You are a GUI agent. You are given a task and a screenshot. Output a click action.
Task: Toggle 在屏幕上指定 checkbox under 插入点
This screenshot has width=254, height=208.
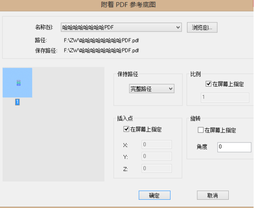point(126,129)
